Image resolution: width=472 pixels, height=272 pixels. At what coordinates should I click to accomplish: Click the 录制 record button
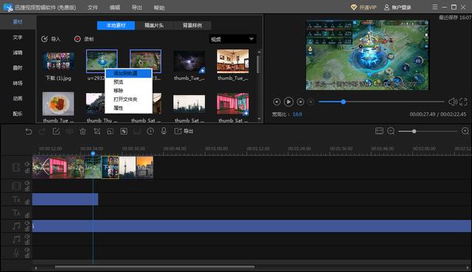click(x=84, y=39)
